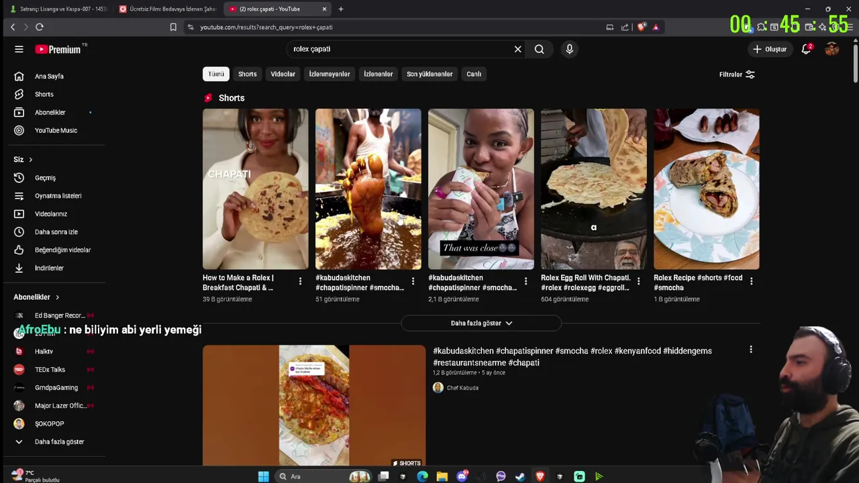
Task: Bookmark this page icon in address bar
Action: pyautogui.click(x=173, y=27)
